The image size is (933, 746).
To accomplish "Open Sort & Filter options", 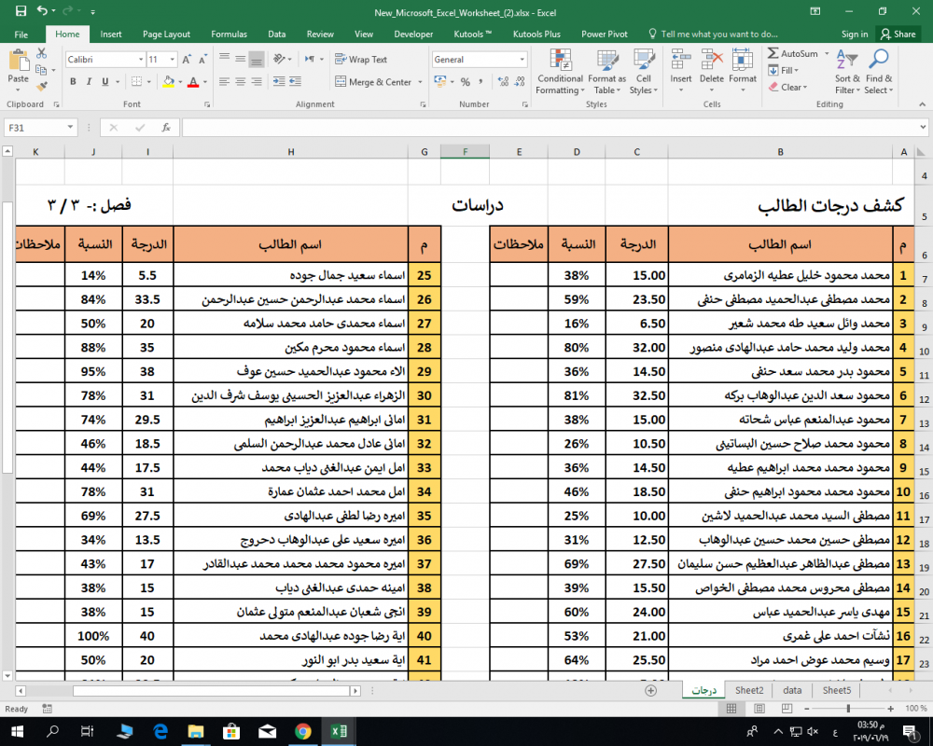I will pyautogui.click(x=847, y=72).
